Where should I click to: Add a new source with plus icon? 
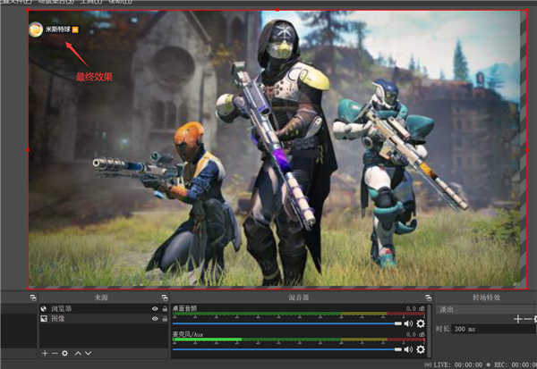point(44,354)
